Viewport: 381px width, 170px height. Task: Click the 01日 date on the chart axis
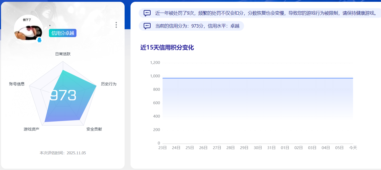[285, 148]
